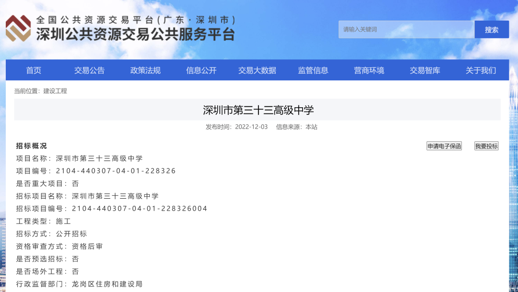Click the 申请电子保函 button

point(444,146)
